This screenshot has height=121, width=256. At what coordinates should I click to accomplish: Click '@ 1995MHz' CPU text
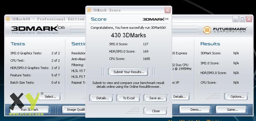click(183, 69)
